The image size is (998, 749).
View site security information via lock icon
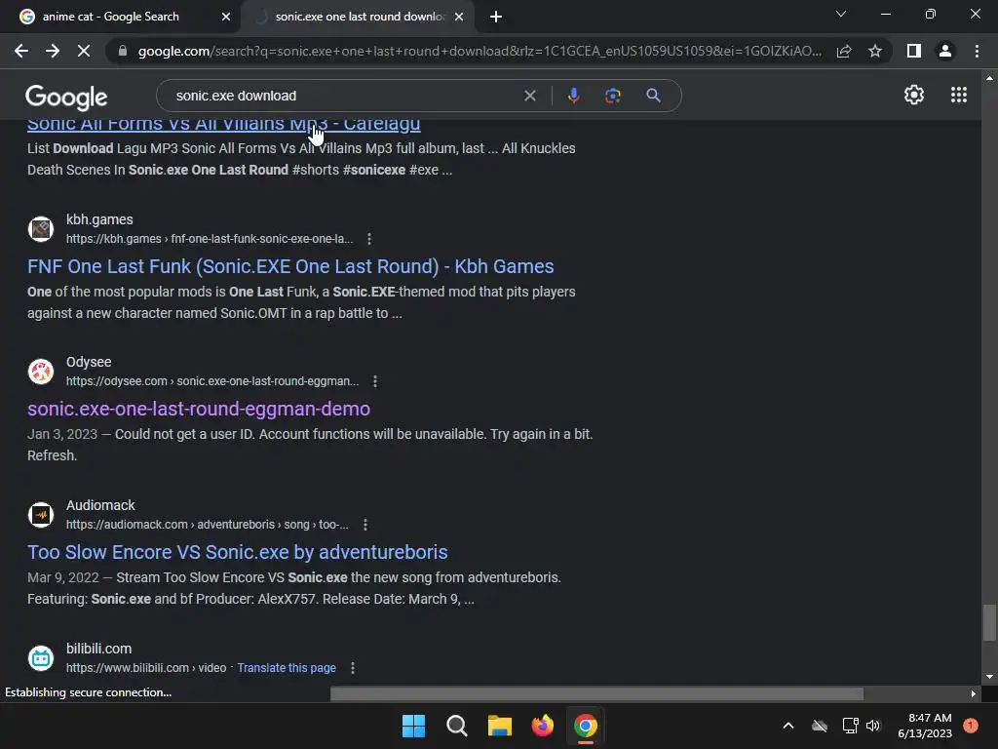click(122, 51)
